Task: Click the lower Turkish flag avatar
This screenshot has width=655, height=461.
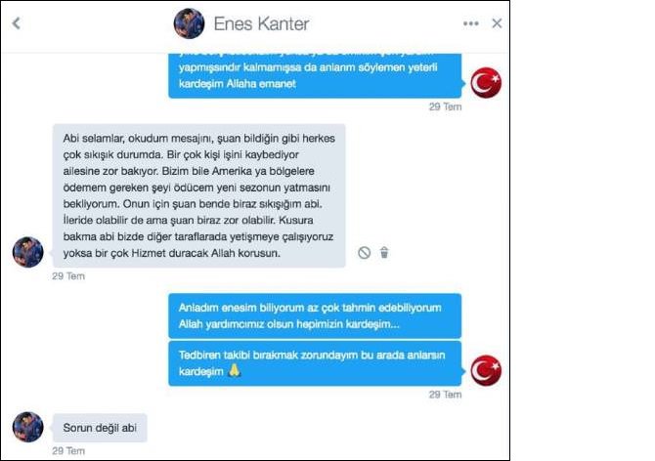Action: point(486,370)
